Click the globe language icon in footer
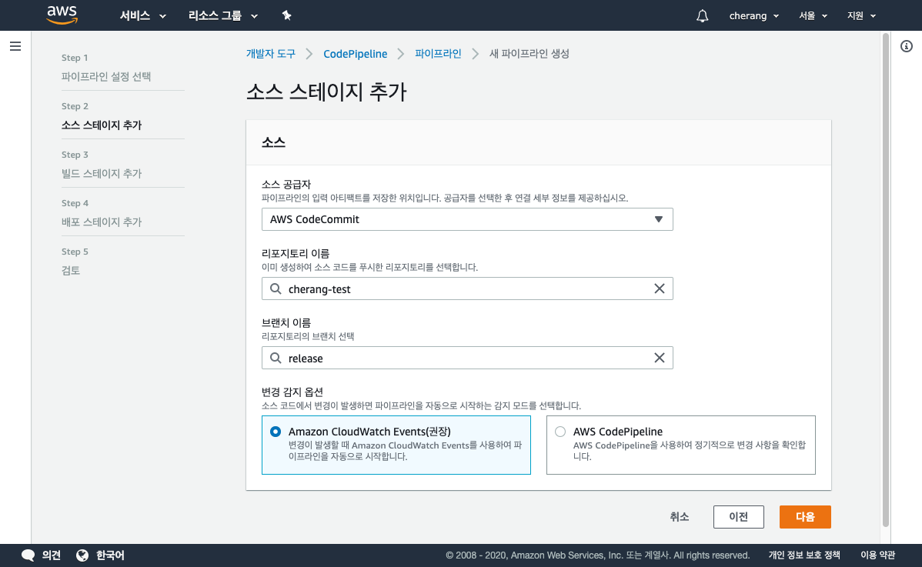The image size is (922, 567). [83, 555]
